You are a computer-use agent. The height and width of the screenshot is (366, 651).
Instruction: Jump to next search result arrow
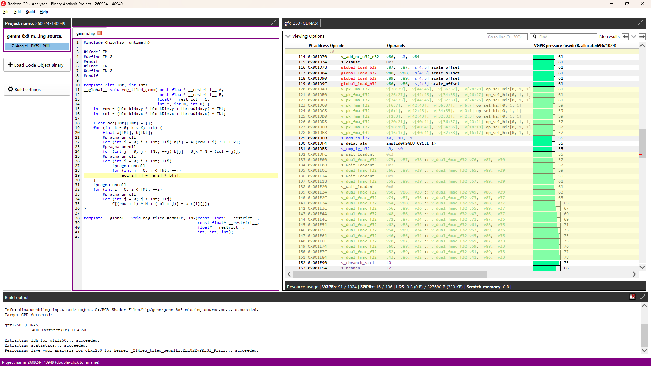tap(642, 37)
